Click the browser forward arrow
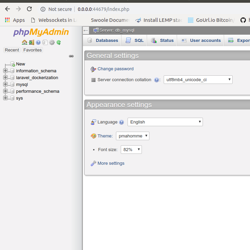This screenshot has height=250, width=250. point(18,9)
